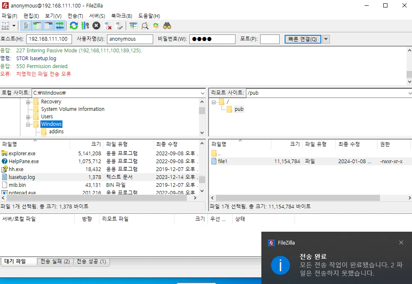The height and width of the screenshot is (284, 412).
Task: Click the HelpPane.exe file icon
Action: (5, 161)
